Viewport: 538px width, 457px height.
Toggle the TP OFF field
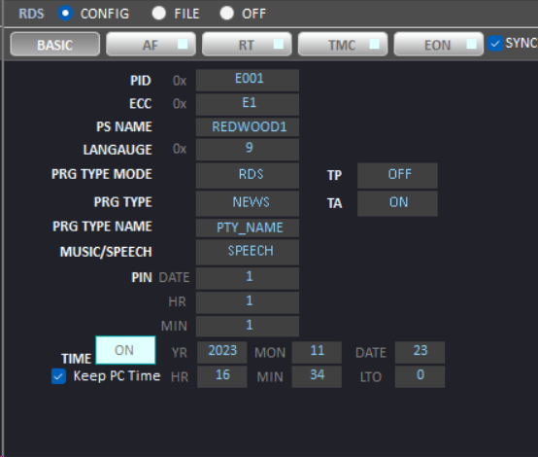[397, 175]
